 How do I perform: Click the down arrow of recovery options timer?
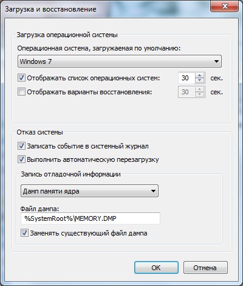200,94
